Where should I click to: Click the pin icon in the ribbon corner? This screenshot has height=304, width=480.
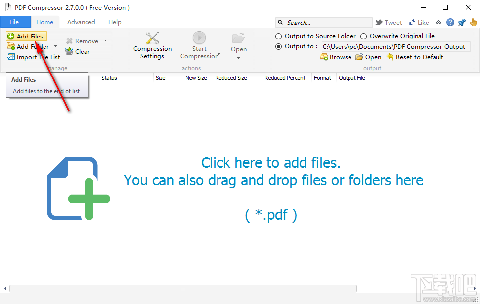point(462,22)
